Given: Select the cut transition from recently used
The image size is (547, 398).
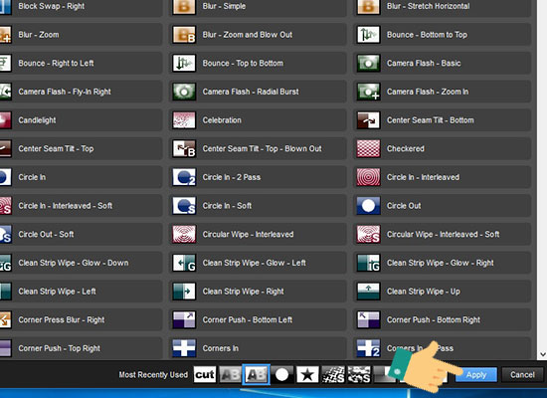Looking at the screenshot, I should pyautogui.click(x=205, y=374).
